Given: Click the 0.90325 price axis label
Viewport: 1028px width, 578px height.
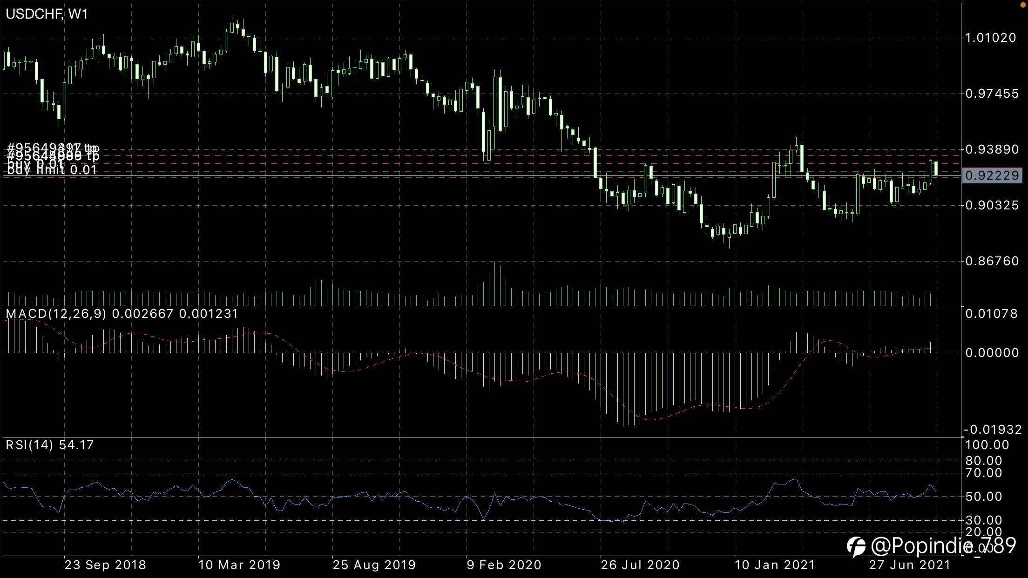Looking at the screenshot, I should (992, 205).
